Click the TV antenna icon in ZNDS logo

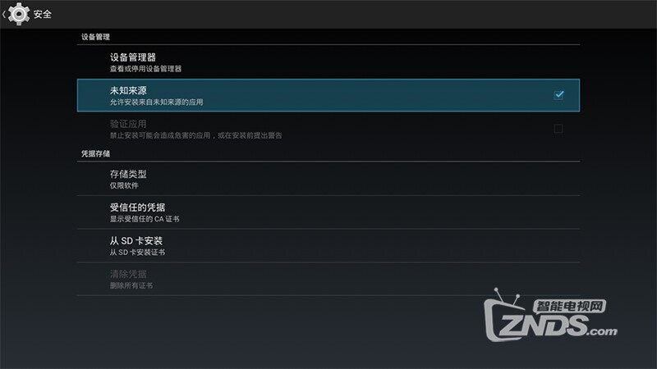point(507,296)
